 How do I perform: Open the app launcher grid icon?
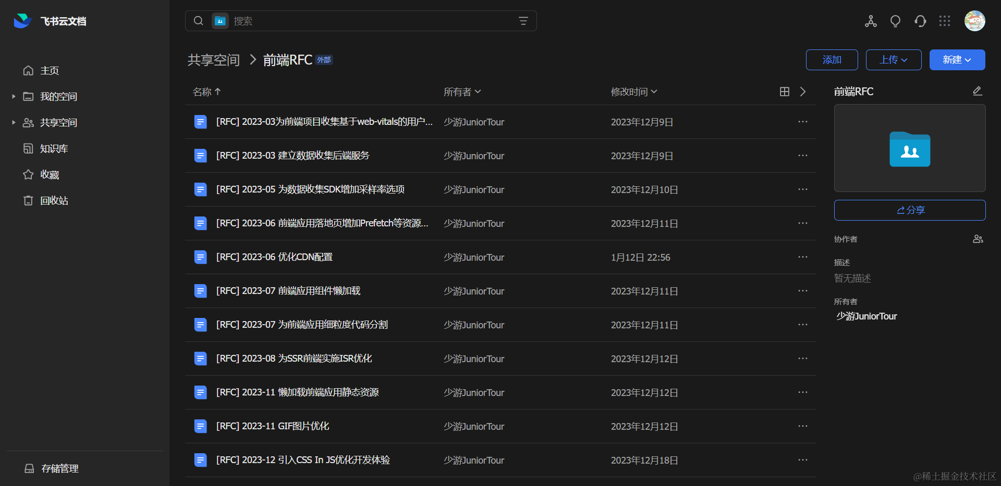945,21
